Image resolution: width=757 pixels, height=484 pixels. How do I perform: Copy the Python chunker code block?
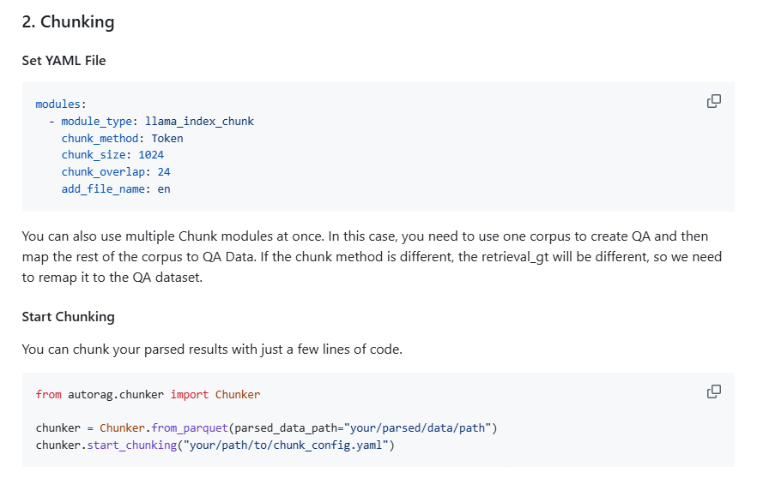click(x=713, y=391)
